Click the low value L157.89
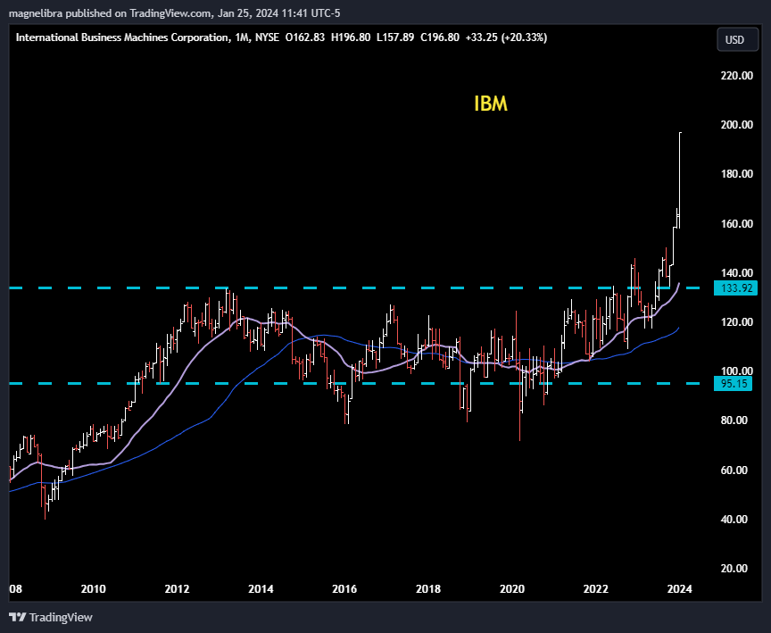771x633 pixels. (x=395, y=37)
